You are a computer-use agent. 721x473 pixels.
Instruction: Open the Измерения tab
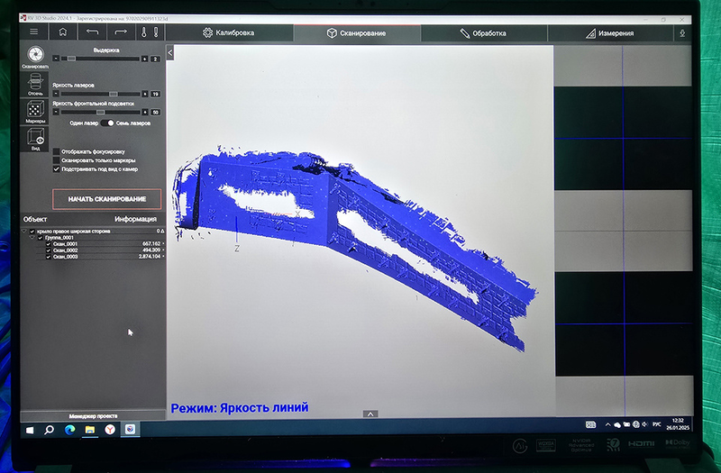point(616,33)
